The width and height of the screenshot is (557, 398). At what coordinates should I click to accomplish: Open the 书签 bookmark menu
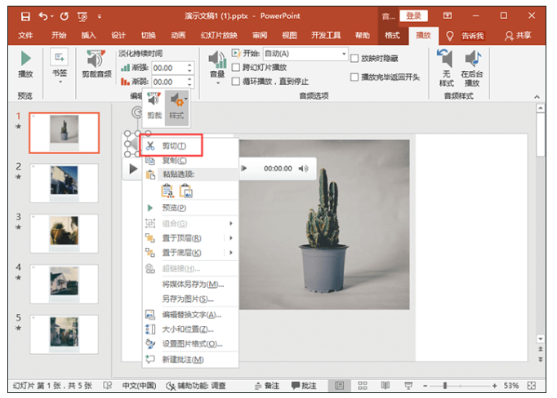pos(60,68)
